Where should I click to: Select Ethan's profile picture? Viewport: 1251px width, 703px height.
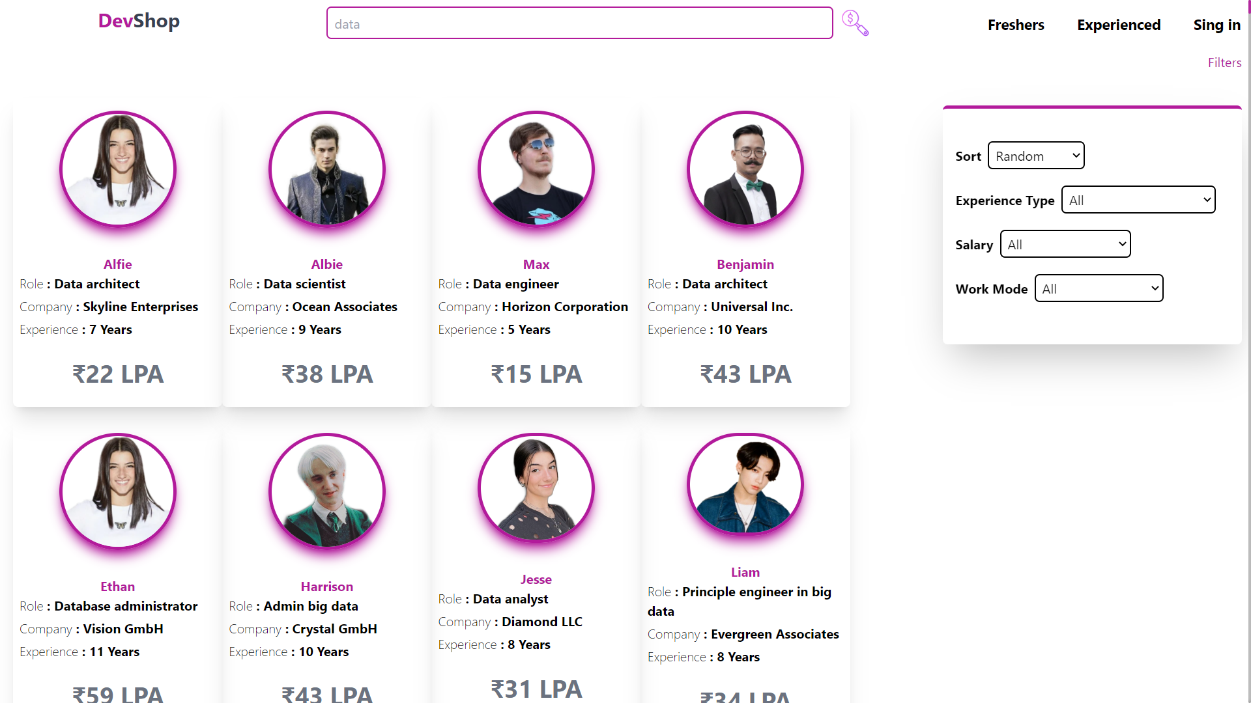pos(118,491)
